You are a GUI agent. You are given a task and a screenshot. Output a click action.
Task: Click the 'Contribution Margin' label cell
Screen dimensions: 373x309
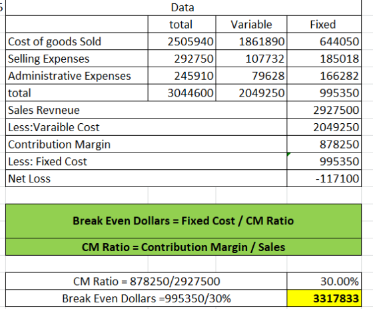[146, 144]
